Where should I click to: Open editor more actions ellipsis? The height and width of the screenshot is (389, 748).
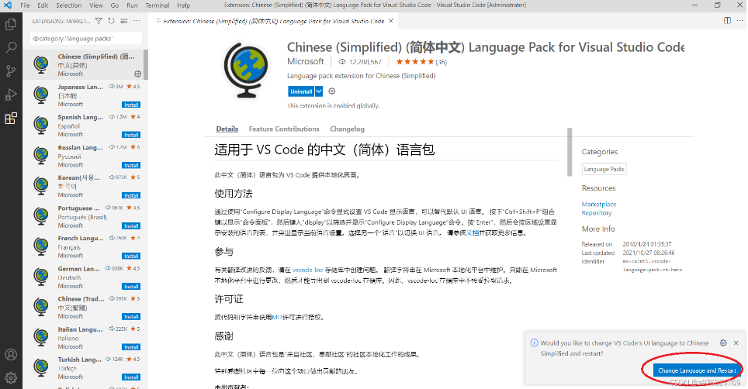[740, 20]
